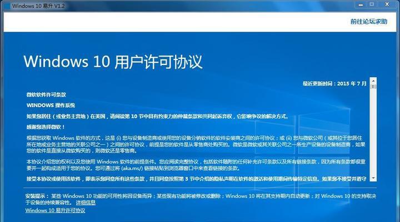
Task: Click the window title Windows 10 易升 V1.2
Action: [38, 6]
